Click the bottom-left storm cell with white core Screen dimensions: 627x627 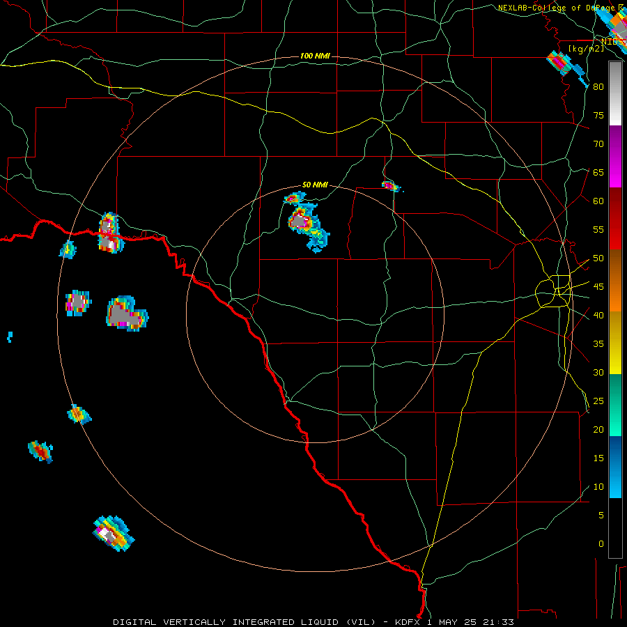[113, 534]
